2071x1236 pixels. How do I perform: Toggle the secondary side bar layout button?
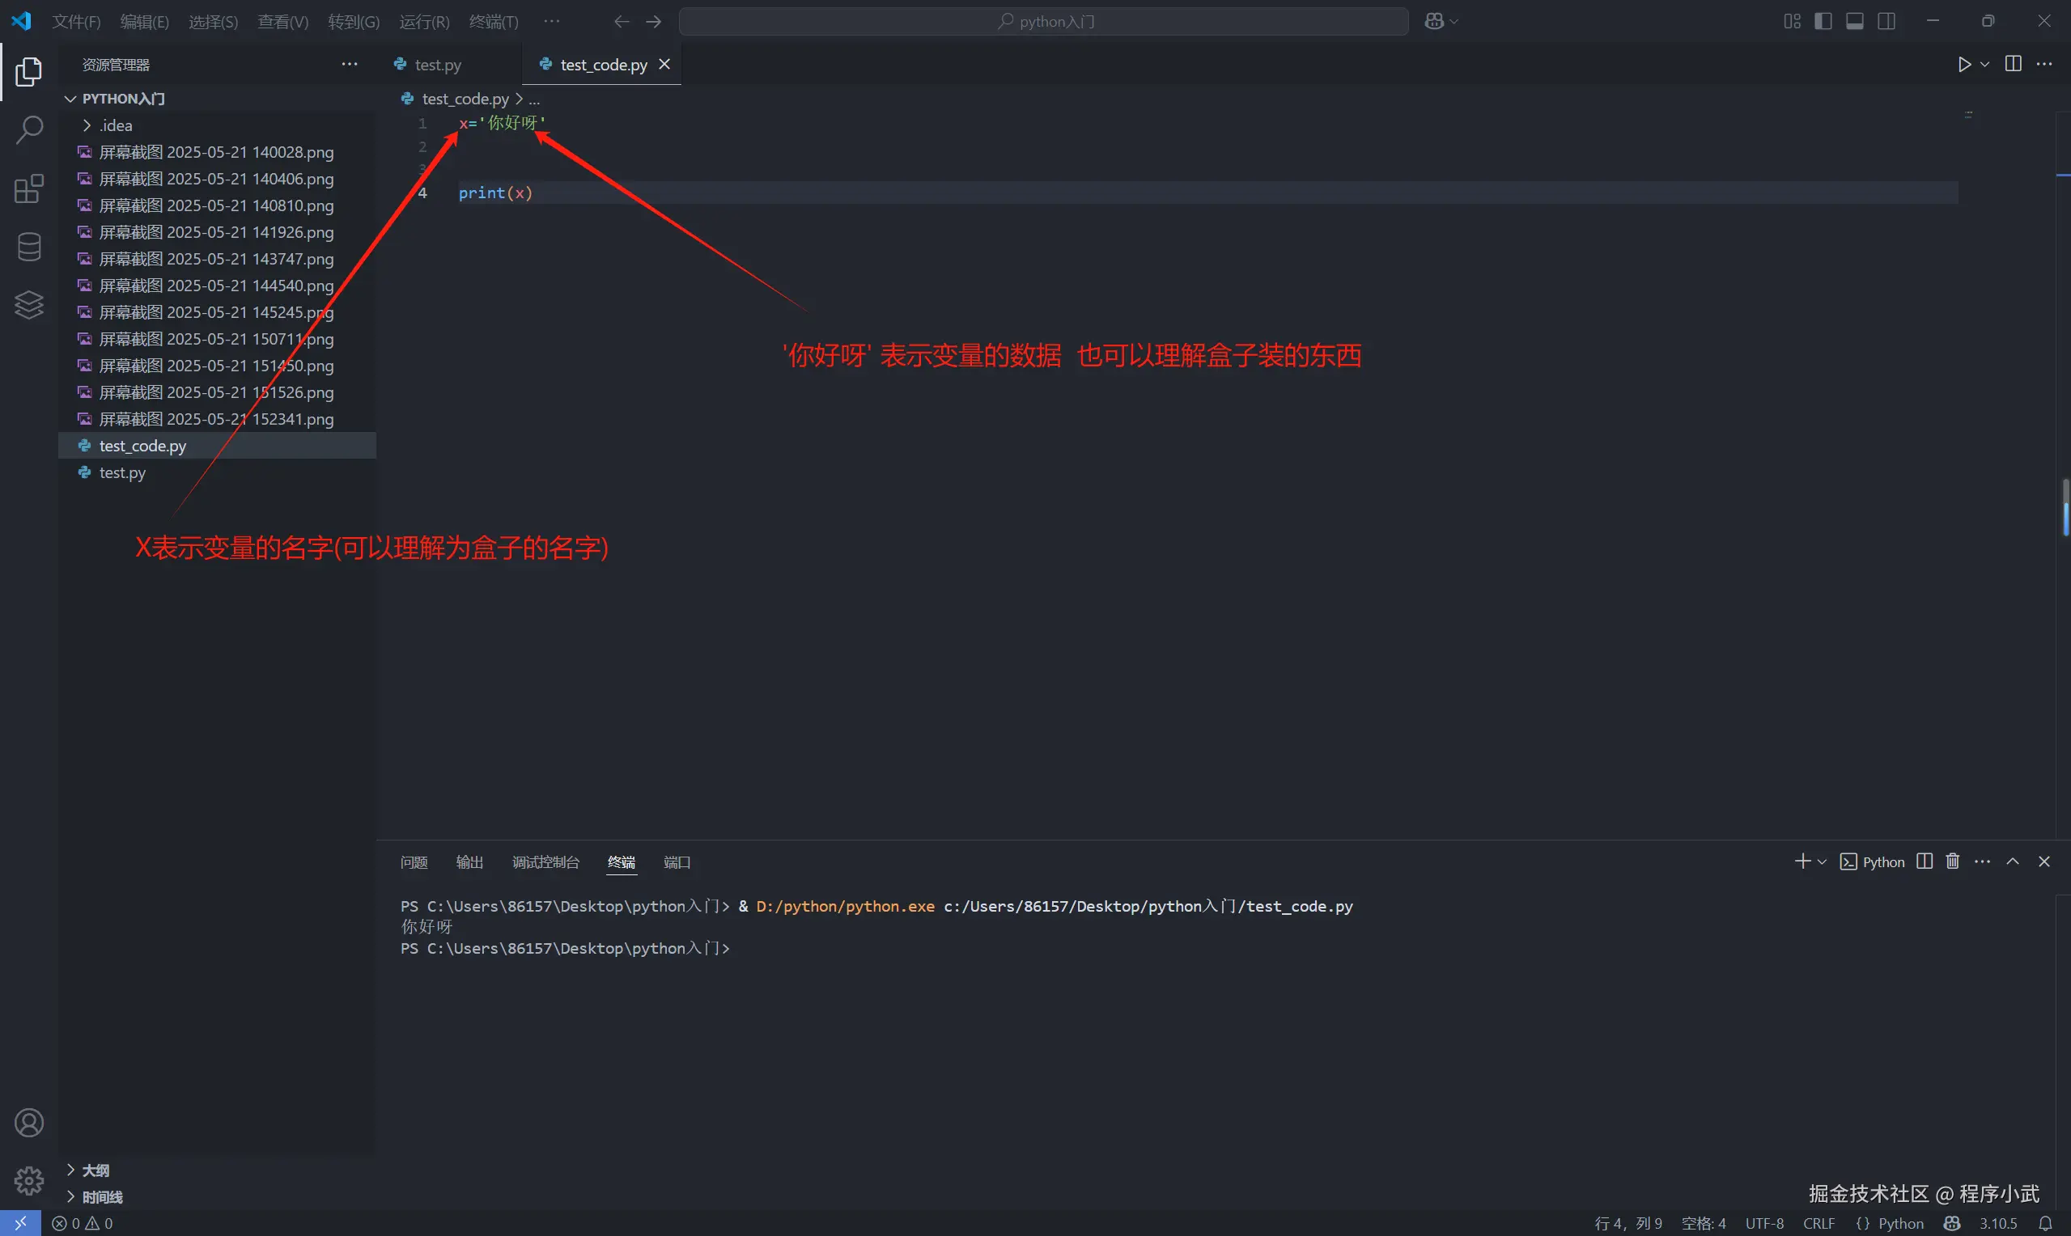coord(1886,21)
